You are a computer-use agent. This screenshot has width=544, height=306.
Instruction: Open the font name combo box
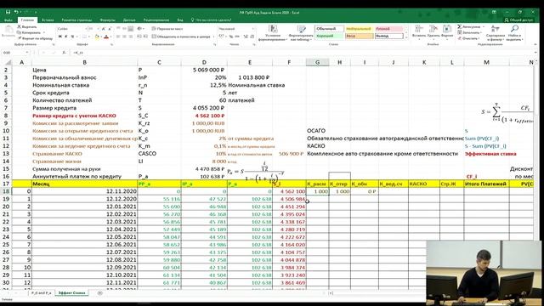click(71, 29)
